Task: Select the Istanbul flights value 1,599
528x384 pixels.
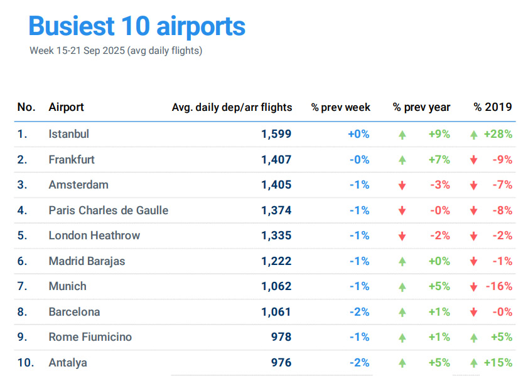Action: [276, 134]
